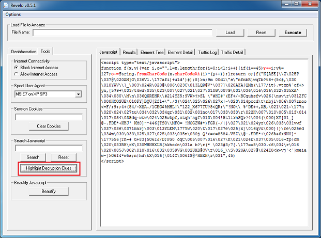The image size is (321, 238).
Task: Switch to the Deobfuscation tab
Action: (24, 52)
